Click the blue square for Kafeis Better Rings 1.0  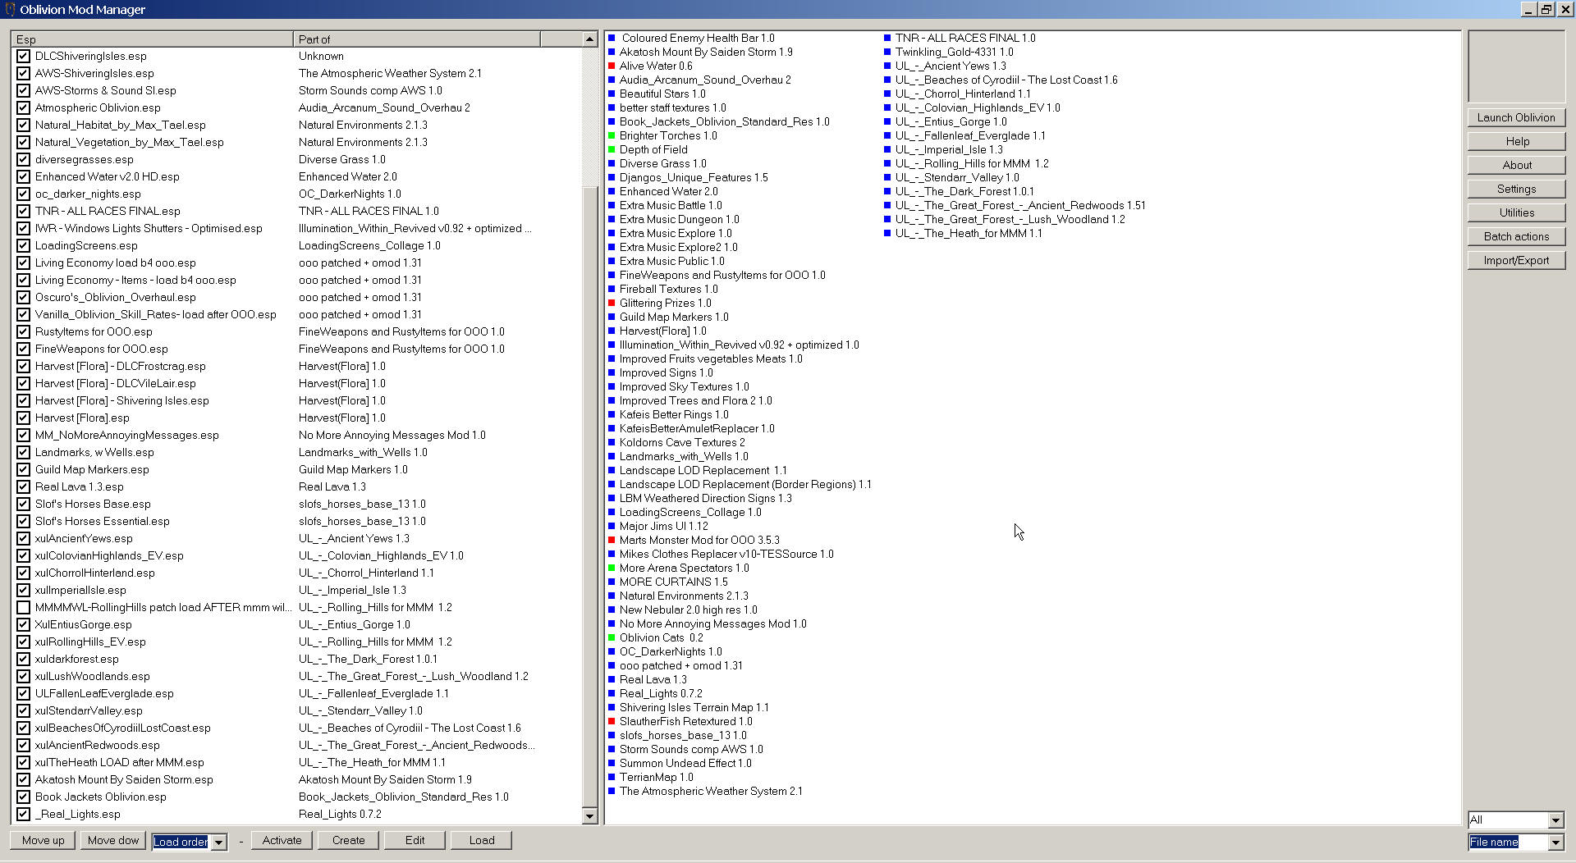[x=612, y=414]
